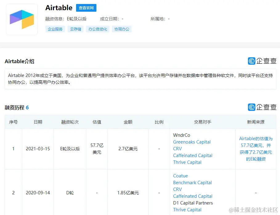The image size is (280, 215).
Task: Click the D轮 round cell
Action: coord(70,193)
